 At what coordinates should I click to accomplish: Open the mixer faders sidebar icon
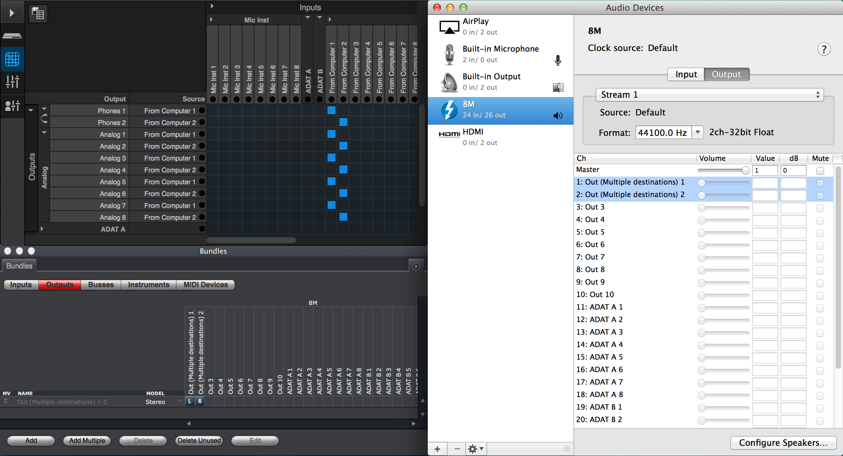click(x=12, y=81)
